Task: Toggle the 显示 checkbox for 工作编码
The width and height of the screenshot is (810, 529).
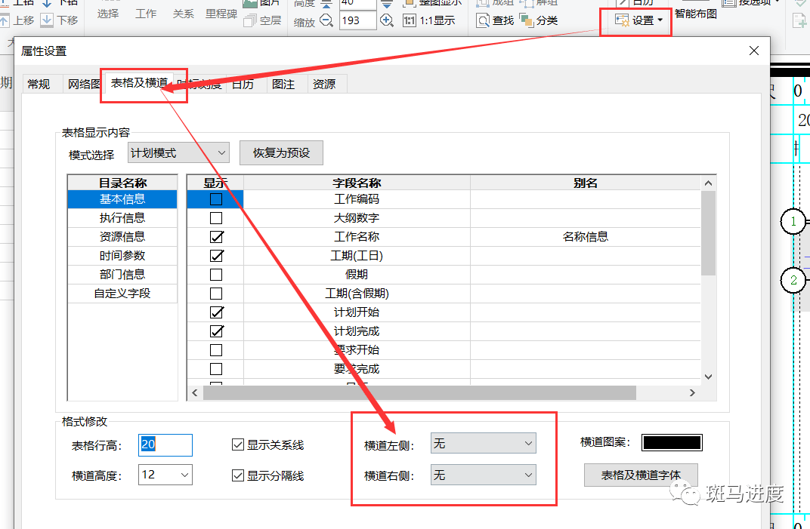Action: [216, 199]
